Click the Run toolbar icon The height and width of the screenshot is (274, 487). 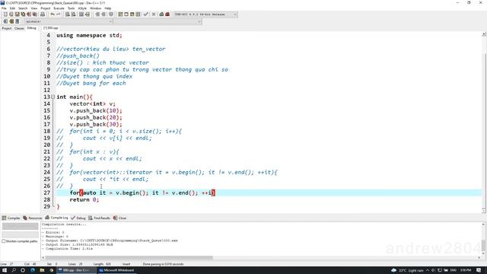click(126, 14)
